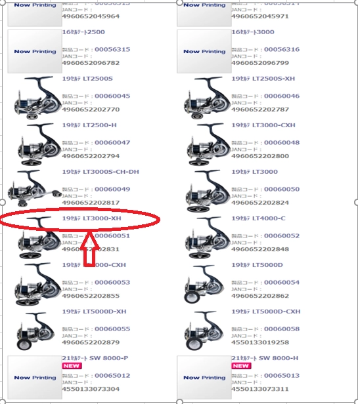358x404 pixels.
Task: Open the 16 3000 product title link
Action: coord(253,32)
